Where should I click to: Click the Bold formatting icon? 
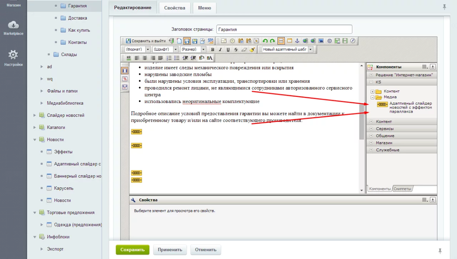click(212, 50)
